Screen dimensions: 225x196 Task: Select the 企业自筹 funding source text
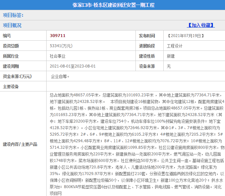60,76
